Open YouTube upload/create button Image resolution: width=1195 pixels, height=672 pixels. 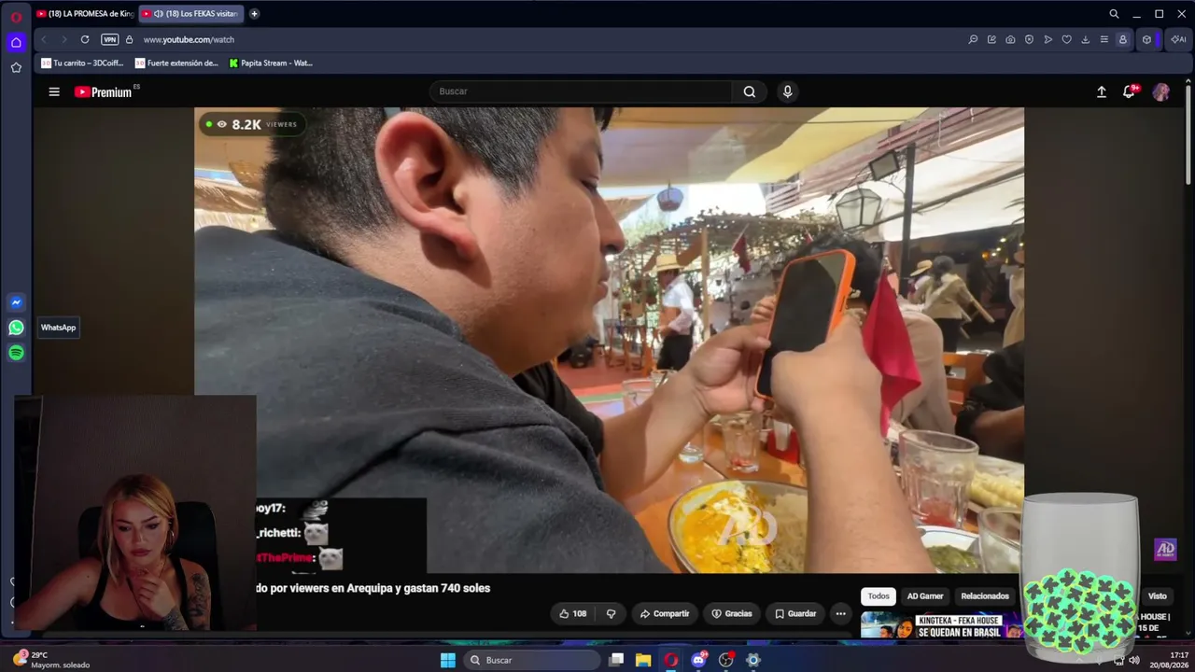(1102, 91)
